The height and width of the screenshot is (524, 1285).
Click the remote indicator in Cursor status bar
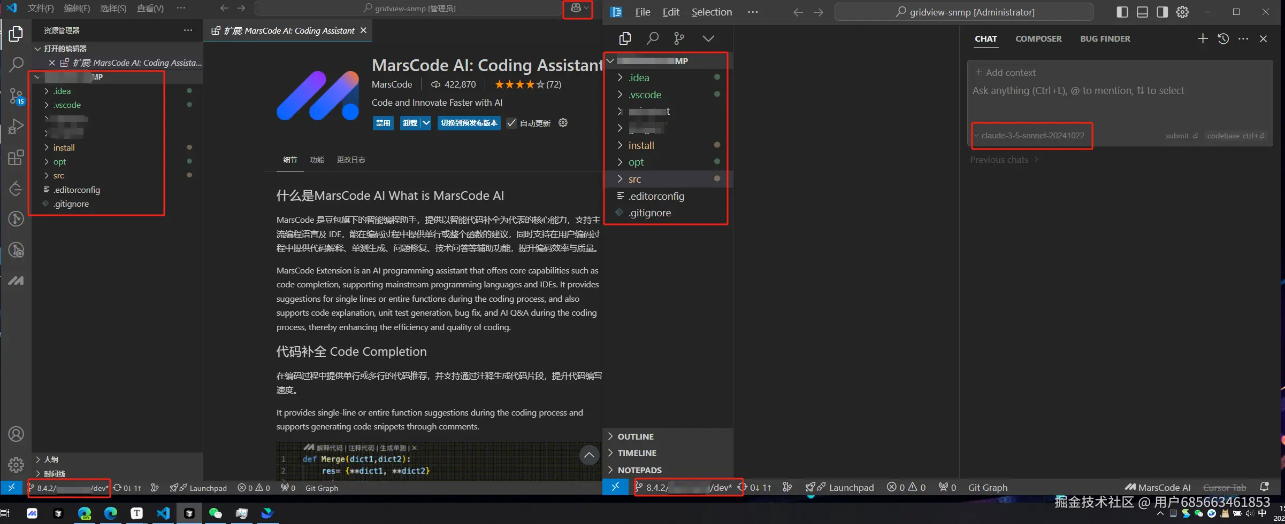[x=616, y=487]
